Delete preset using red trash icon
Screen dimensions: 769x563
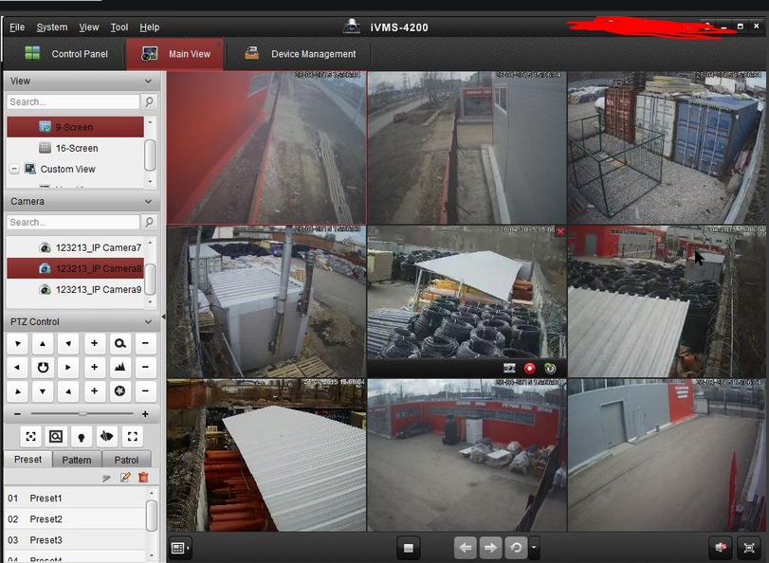(x=143, y=477)
